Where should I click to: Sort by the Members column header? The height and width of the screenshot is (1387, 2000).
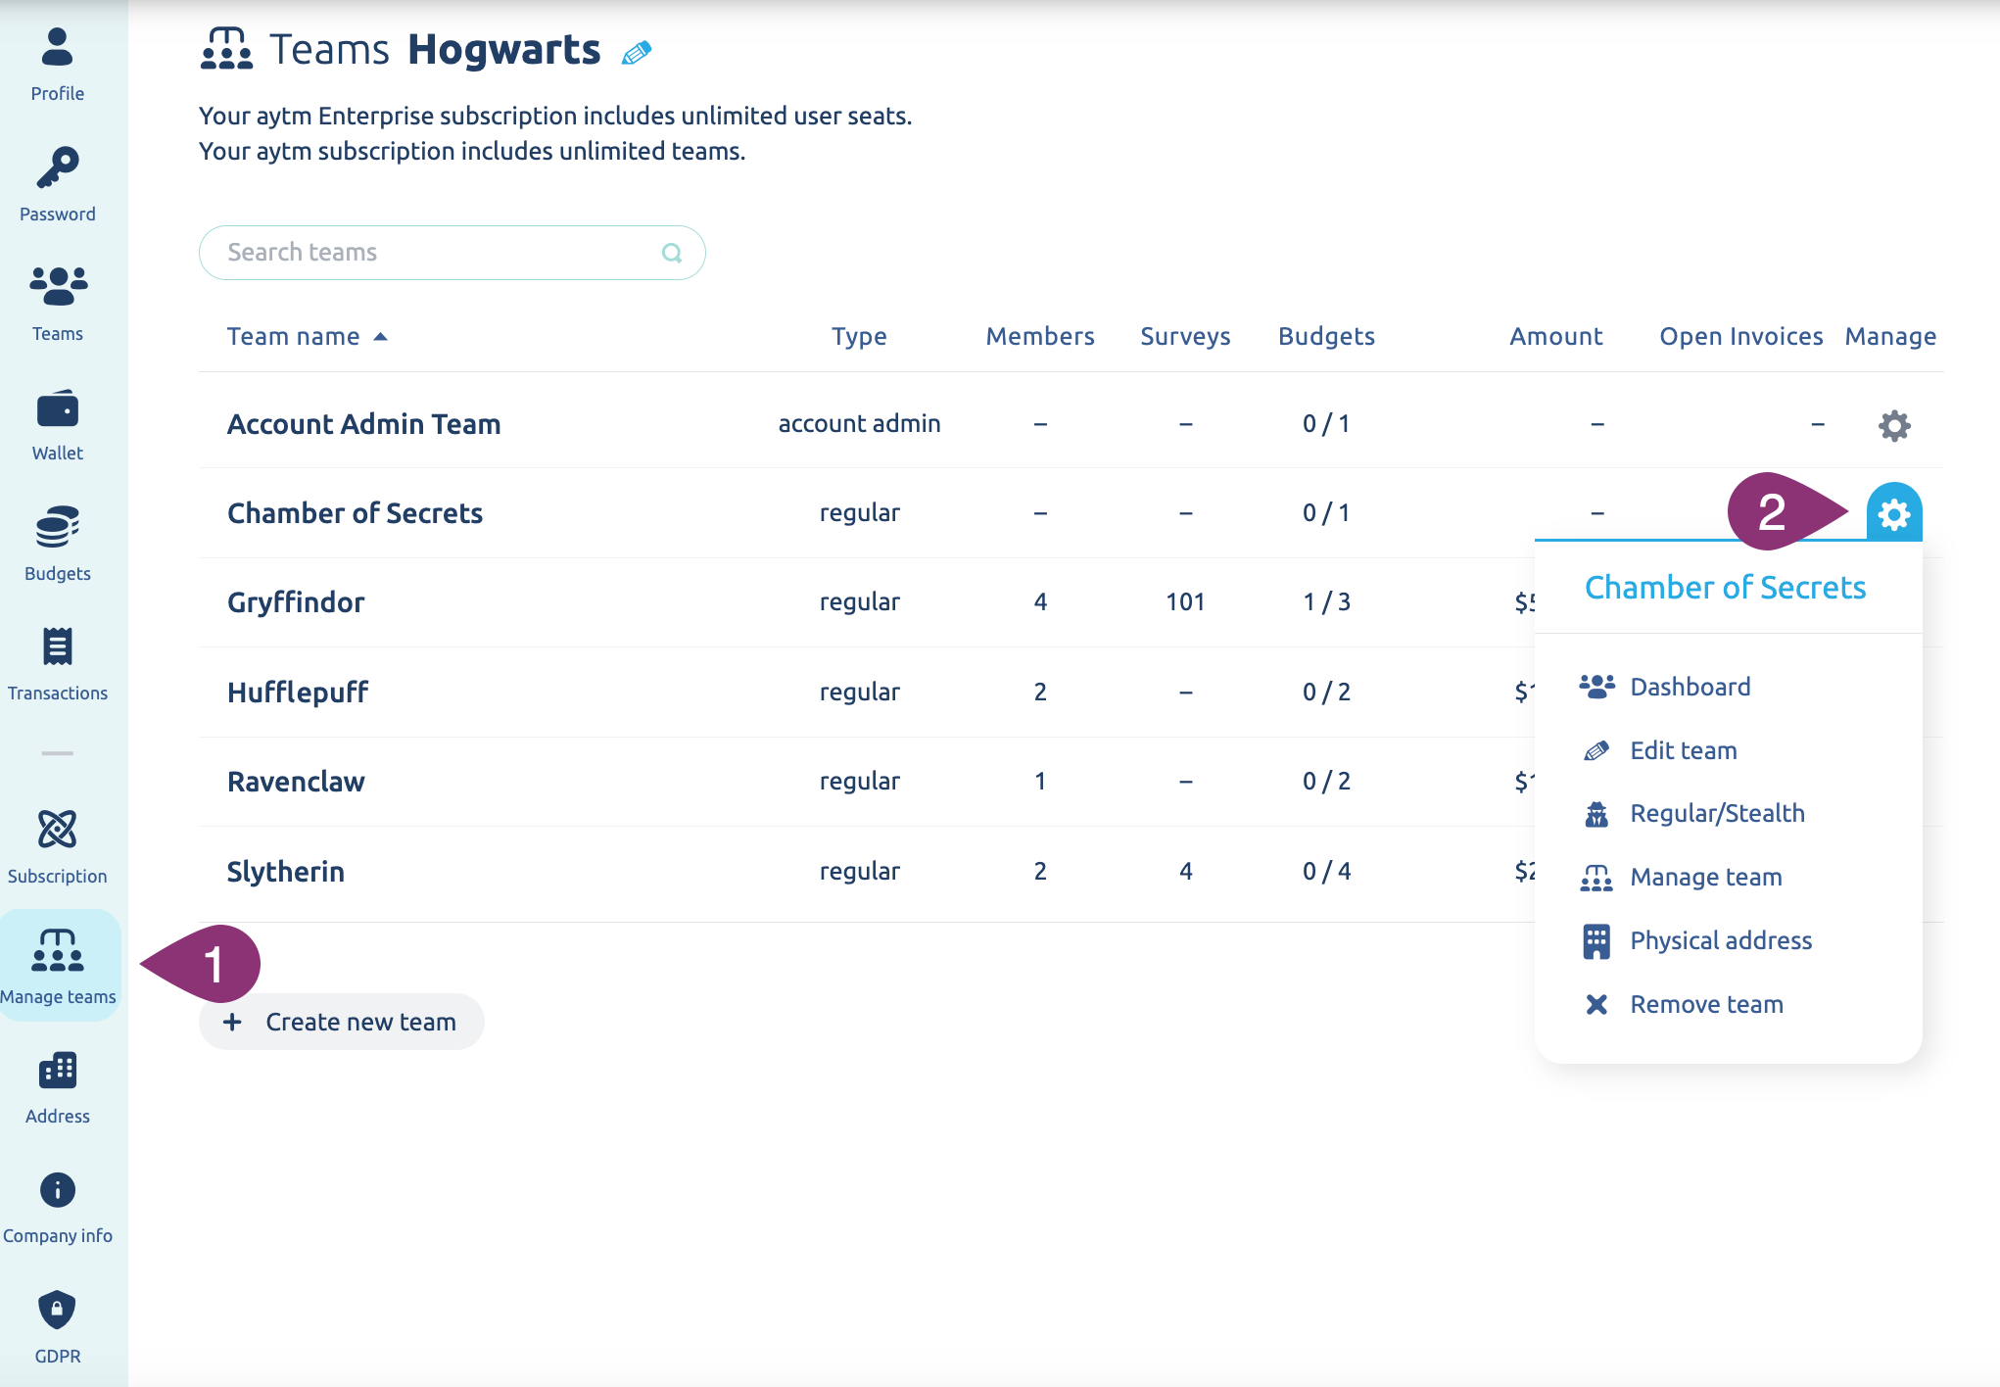tap(1040, 337)
